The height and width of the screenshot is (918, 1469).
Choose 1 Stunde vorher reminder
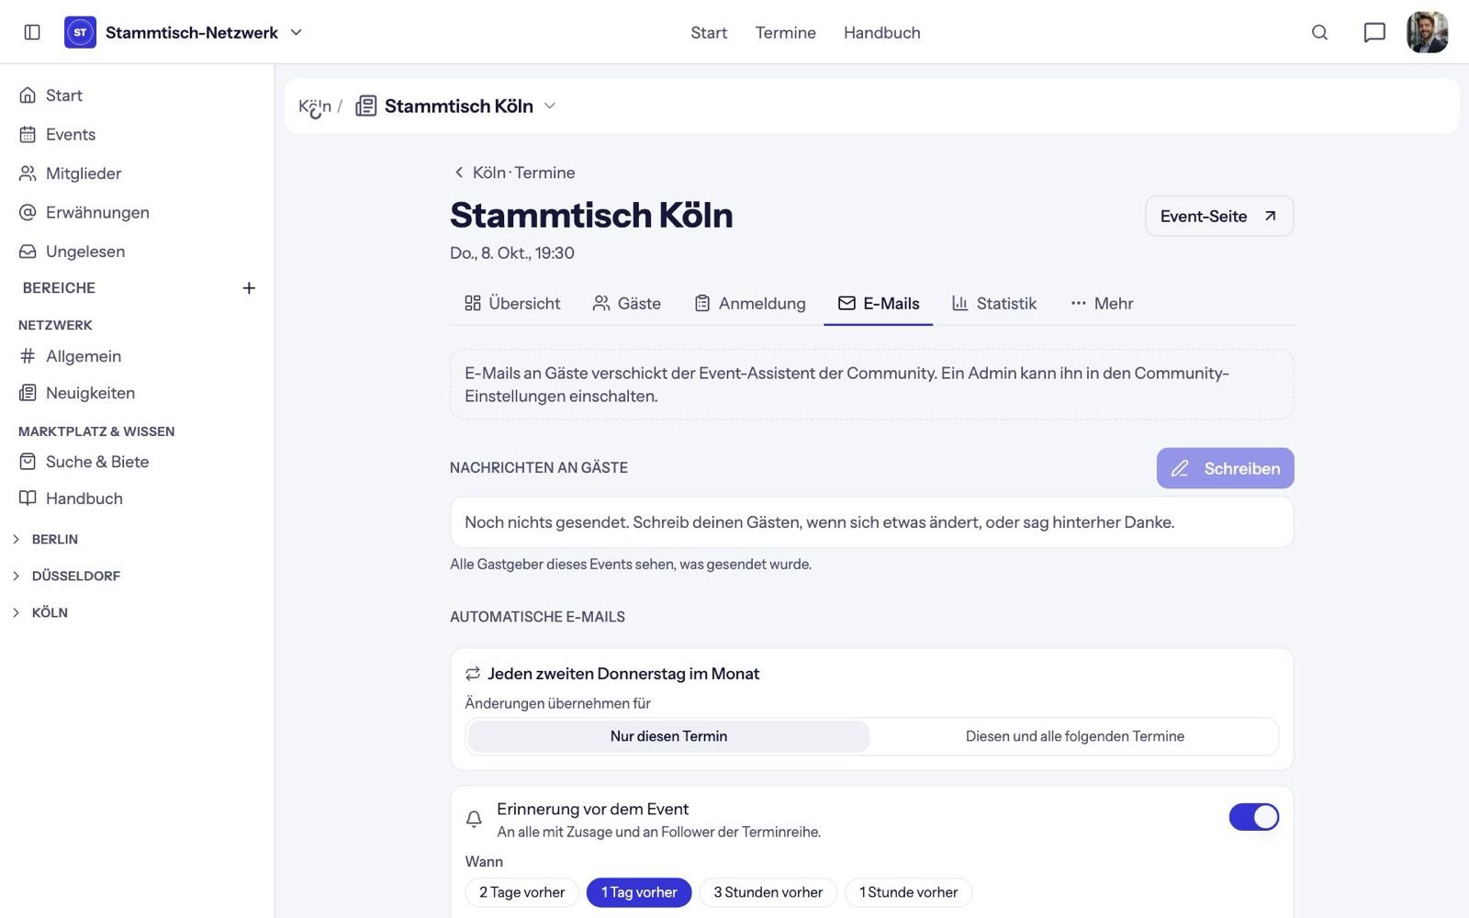click(908, 892)
